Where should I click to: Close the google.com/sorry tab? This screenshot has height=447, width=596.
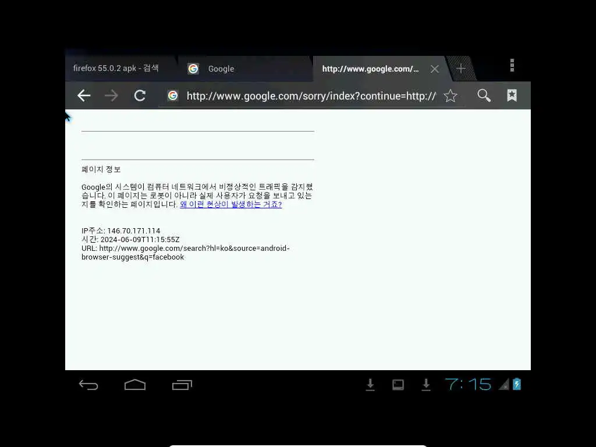[435, 69]
